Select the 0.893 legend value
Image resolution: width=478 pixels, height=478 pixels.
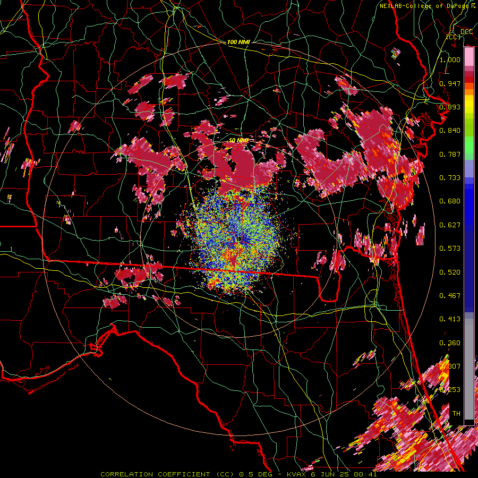click(x=450, y=107)
